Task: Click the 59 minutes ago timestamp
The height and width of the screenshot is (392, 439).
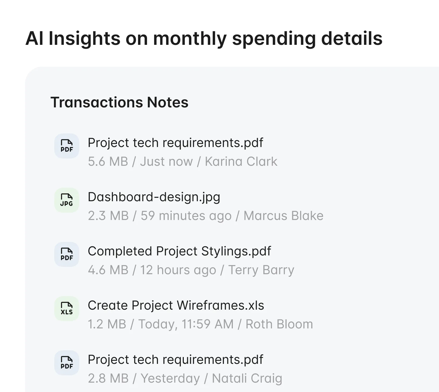Action: click(x=186, y=216)
